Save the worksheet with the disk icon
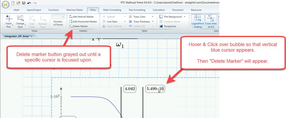 [23, 3]
